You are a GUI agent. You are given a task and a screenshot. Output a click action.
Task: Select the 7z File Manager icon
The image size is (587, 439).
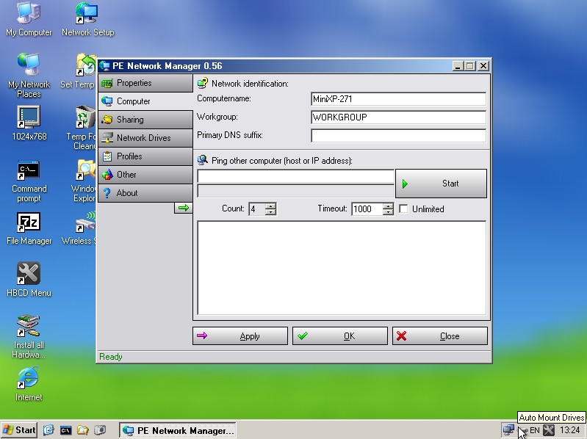tap(29, 229)
